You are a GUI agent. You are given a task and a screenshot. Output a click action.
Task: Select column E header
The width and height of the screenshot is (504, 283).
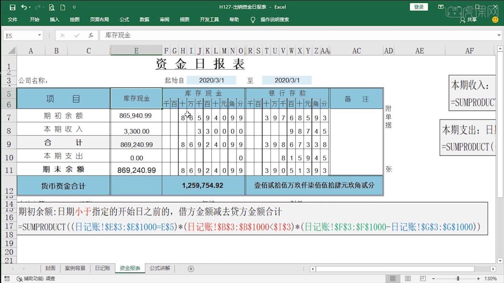(x=136, y=51)
